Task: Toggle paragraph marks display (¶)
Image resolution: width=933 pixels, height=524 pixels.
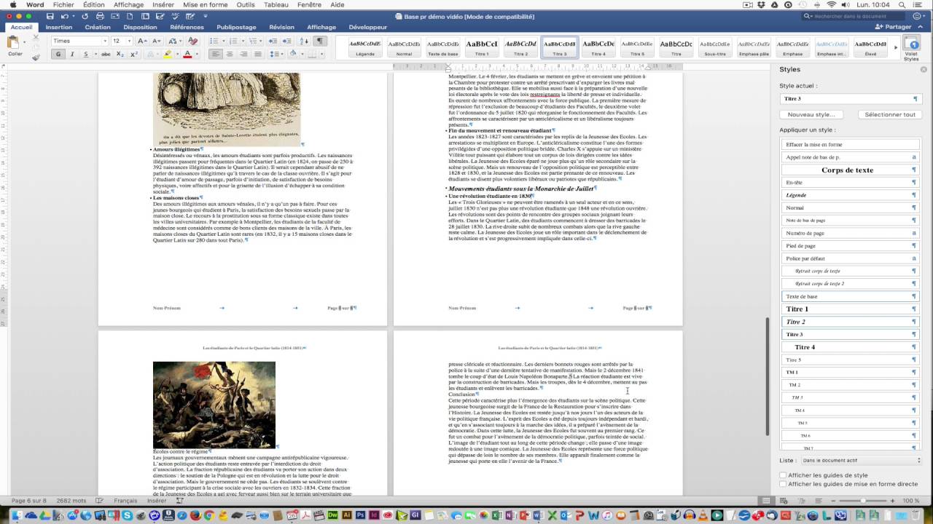Action: coord(320,41)
